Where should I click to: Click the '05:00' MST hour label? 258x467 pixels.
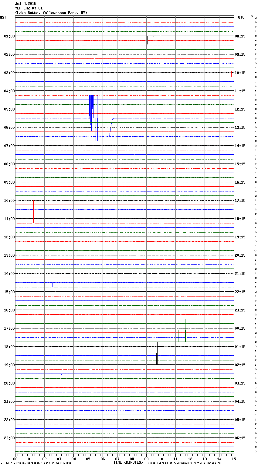click(x=9, y=109)
